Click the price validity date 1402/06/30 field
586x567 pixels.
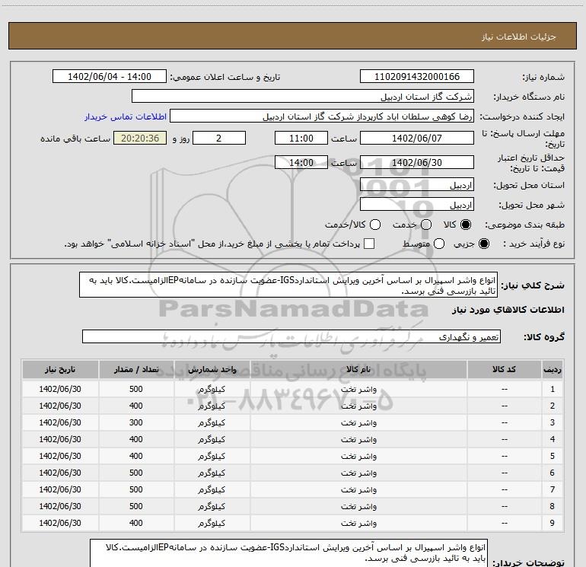[417, 162]
